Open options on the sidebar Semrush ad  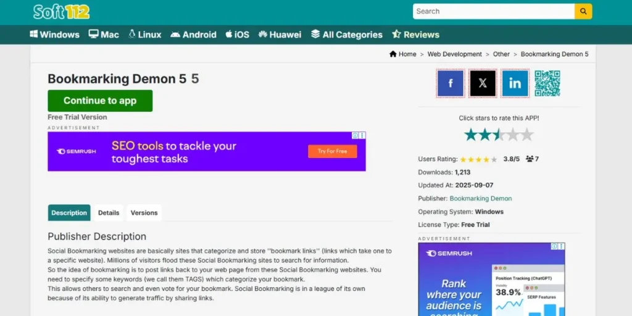(x=562, y=246)
